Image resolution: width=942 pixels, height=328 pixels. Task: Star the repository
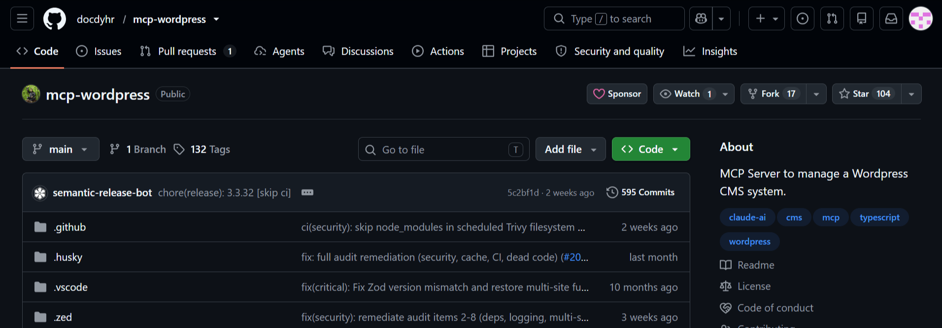point(867,94)
